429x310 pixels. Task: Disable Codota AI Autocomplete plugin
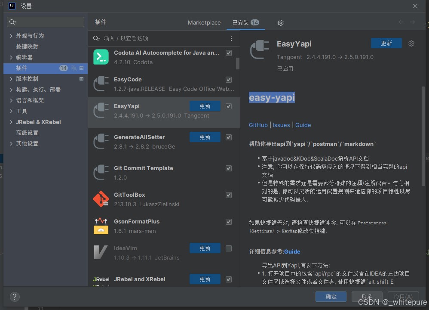tap(229, 53)
